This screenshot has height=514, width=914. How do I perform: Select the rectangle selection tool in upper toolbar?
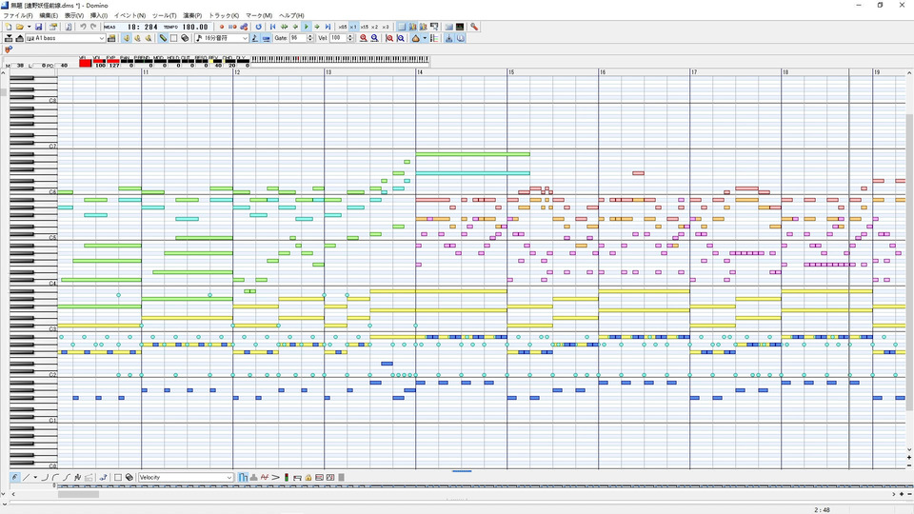tap(173, 38)
